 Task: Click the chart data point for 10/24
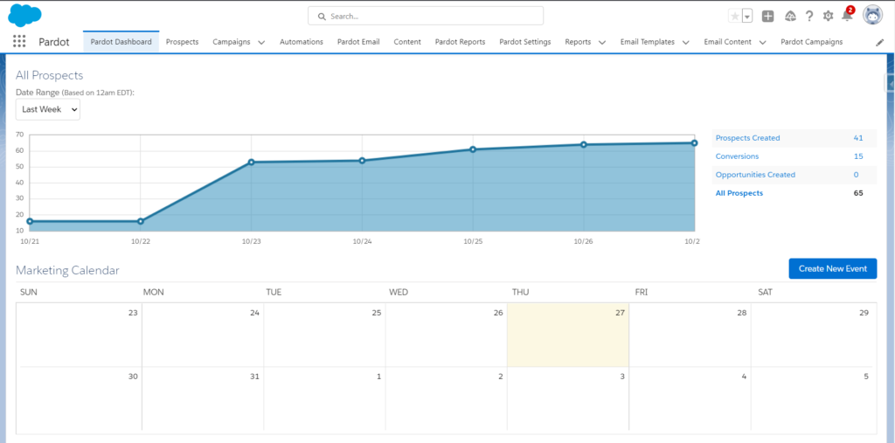tap(362, 161)
